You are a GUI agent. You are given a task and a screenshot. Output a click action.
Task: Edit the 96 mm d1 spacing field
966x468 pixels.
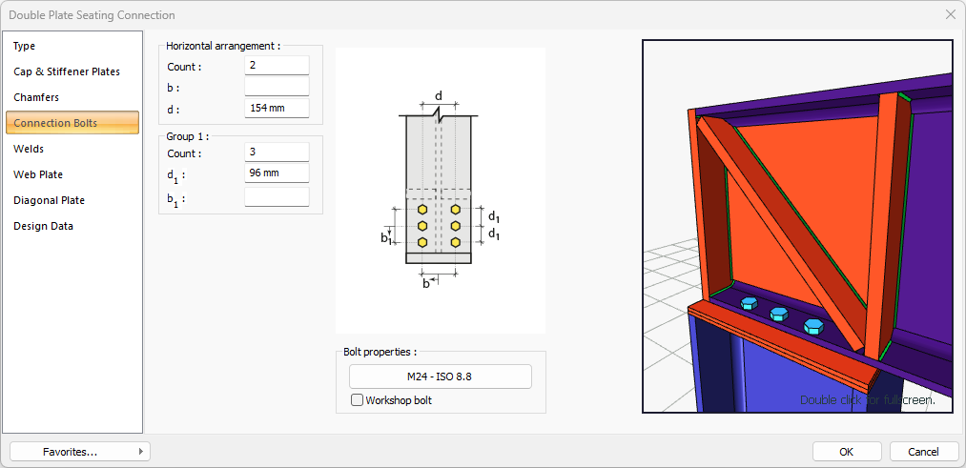pos(277,173)
